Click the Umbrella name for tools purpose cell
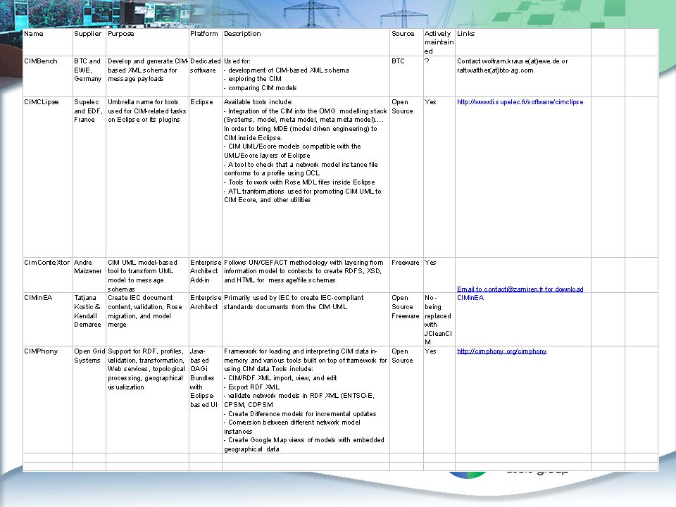Screen dimensions: 676x507 point(147,177)
